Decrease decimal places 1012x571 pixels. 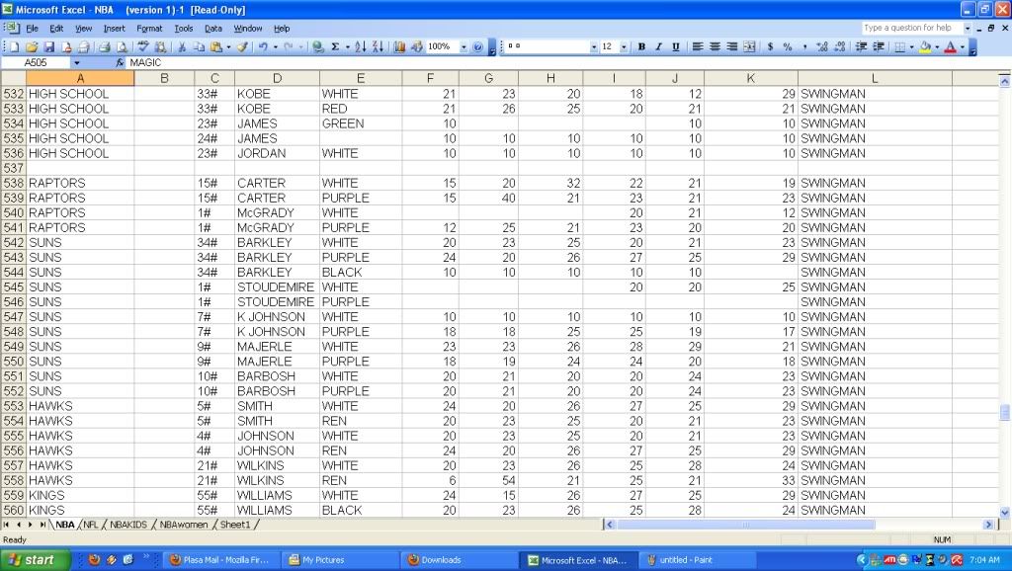pos(840,47)
